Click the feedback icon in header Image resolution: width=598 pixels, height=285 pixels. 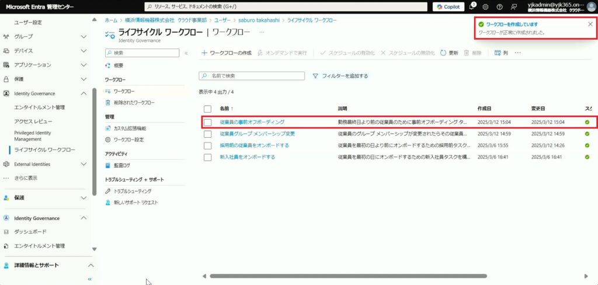(x=513, y=7)
